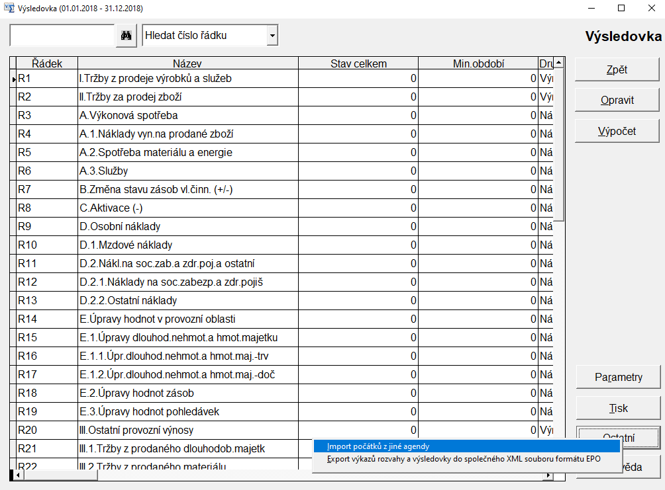Click the Stav celkem column header
This screenshot has height=490, width=665.
[x=358, y=63]
